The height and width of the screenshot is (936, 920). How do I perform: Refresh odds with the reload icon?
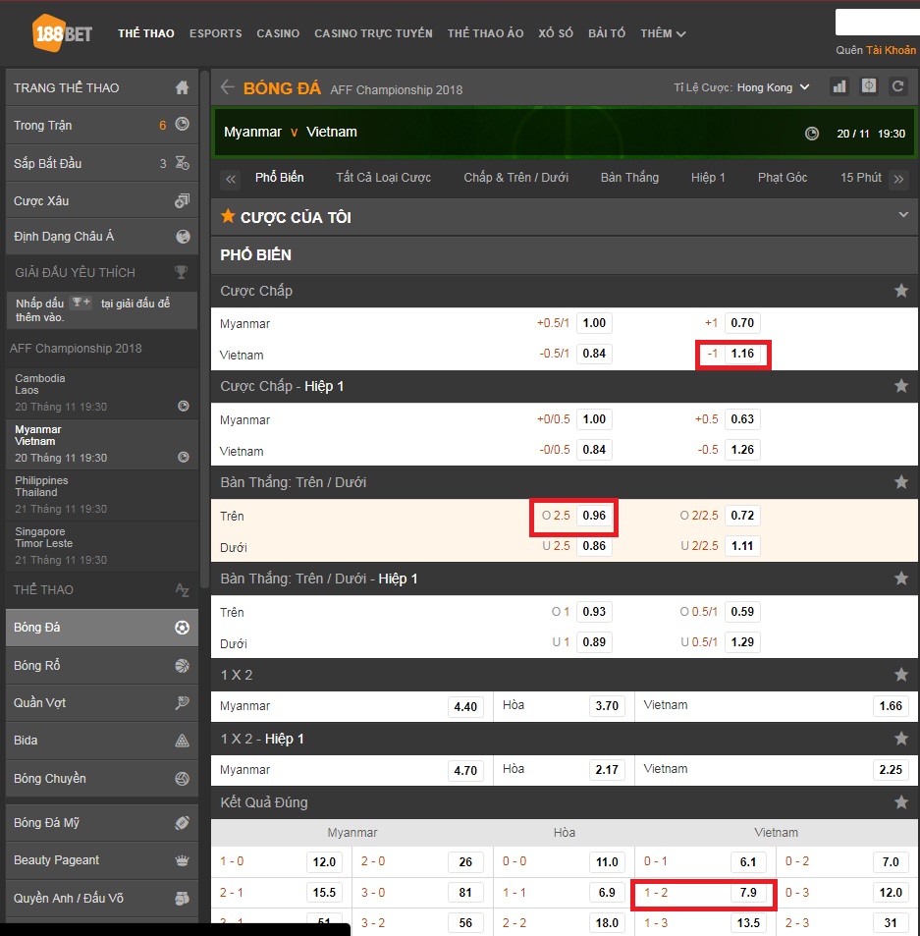click(x=898, y=86)
